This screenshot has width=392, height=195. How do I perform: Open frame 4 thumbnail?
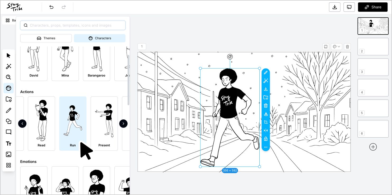[x=373, y=88]
